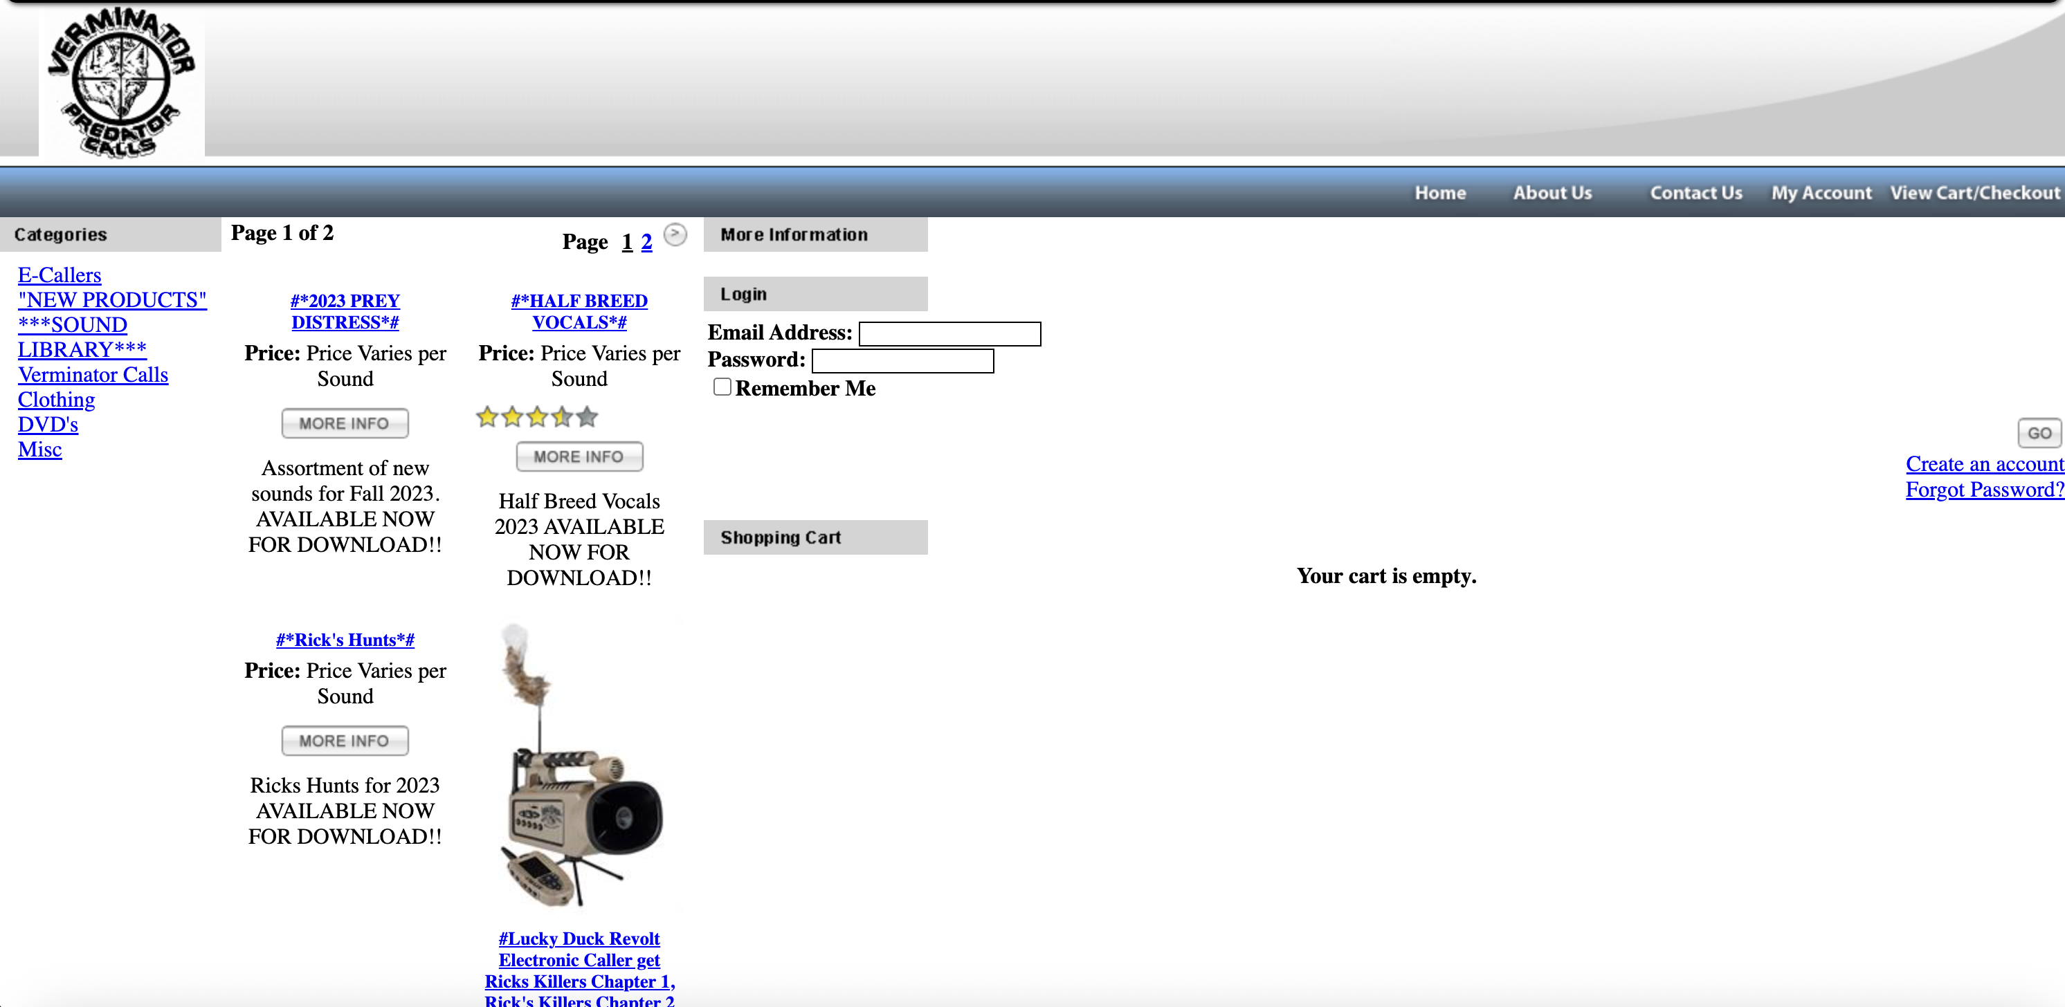
Task: Click the star rating under Half Breed Vocals
Action: [537, 416]
